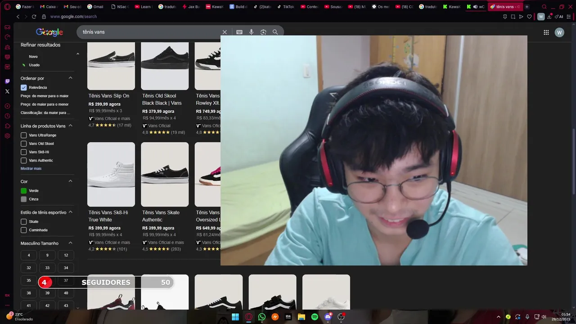576x324 pixels.
Task: Reload the Google search page
Action: pos(34,17)
